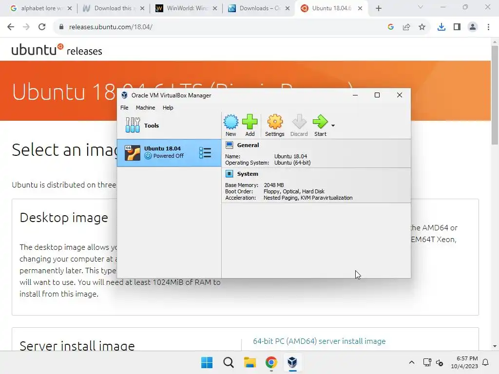
Task: Toggle Chrome side panel icon
Action: click(457, 27)
